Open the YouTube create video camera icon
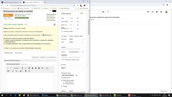 pyautogui.click(x=148, y=12)
